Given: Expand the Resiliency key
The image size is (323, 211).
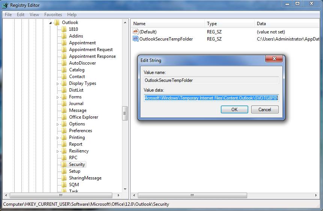Looking at the screenshot, I should tap(58, 151).
